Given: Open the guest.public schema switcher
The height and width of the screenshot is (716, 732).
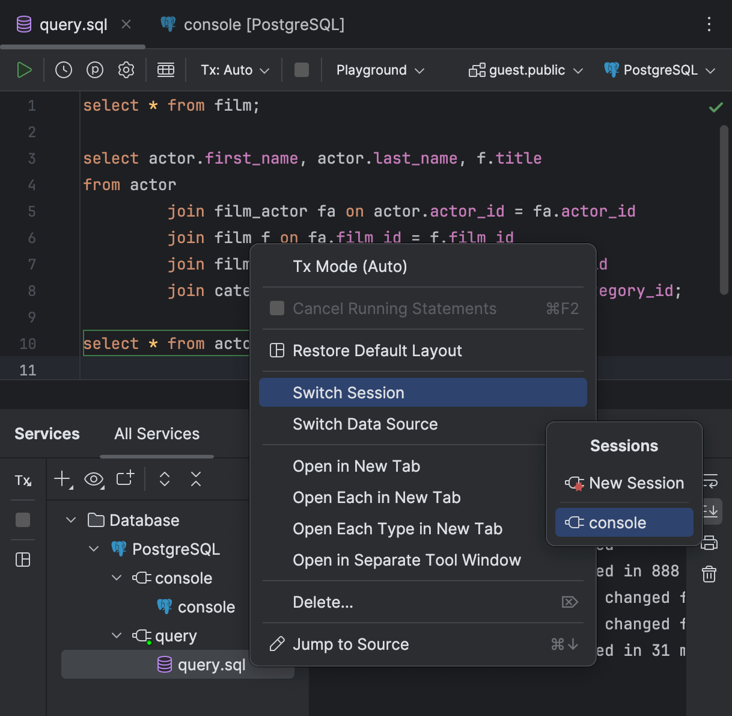Looking at the screenshot, I should coord(525,69).
